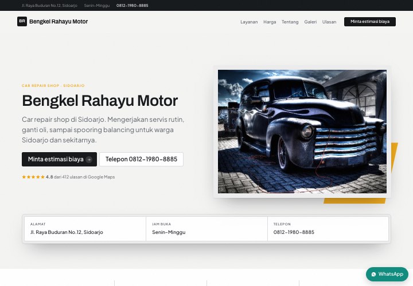This screenshot has height=286, width=413.
Task: Call via Telepon 0812-1980-8885 button
Action: (141, 159)
